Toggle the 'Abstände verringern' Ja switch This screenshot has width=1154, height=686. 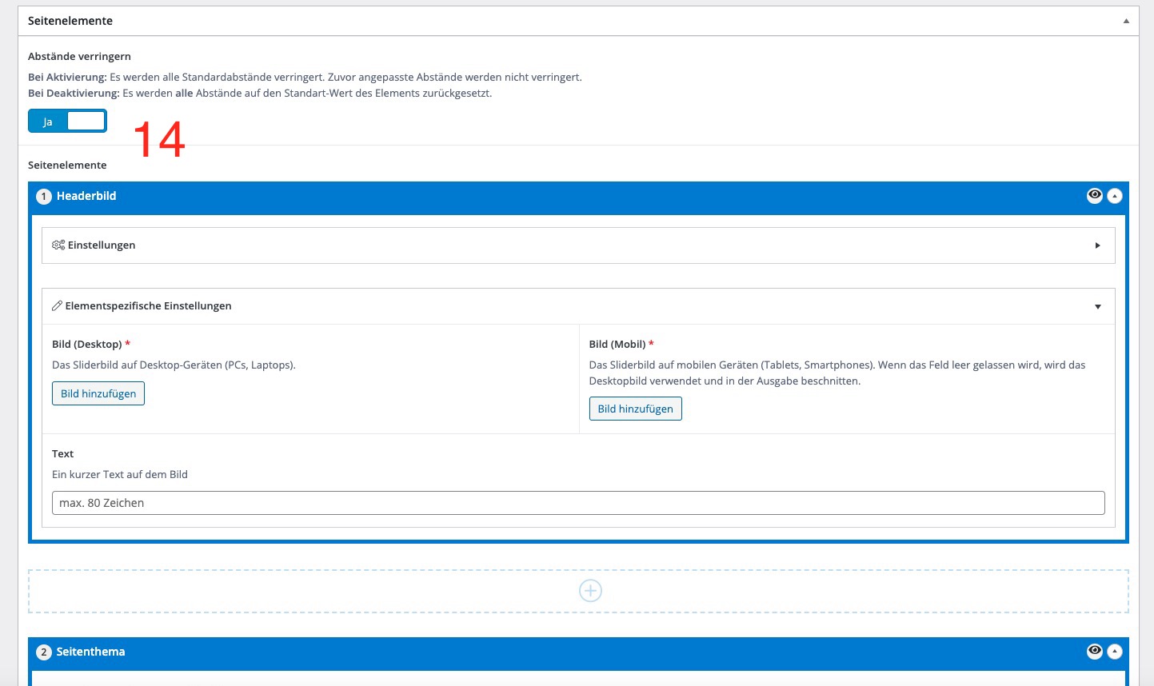(x=67, y=122)
